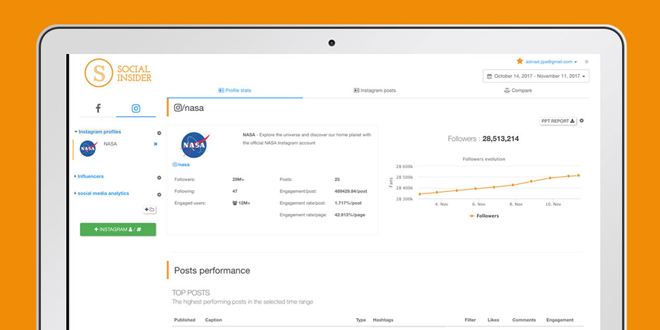Click the 42.913%/page engagement rate value
The width and height of the screenshot is (660, 330).
(x=350, y=214)
